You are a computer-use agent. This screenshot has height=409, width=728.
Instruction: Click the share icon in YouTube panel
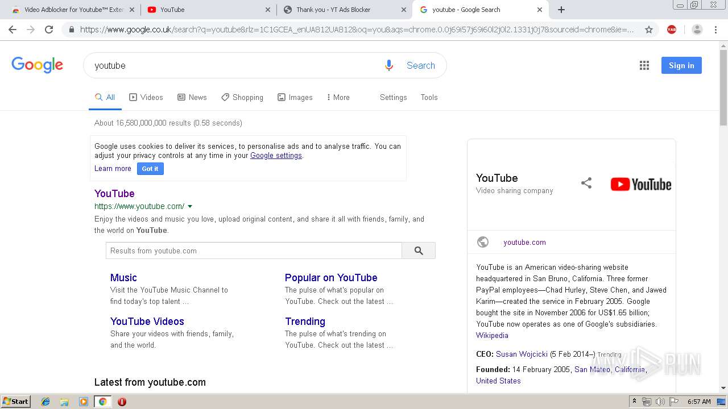(586, 183)
